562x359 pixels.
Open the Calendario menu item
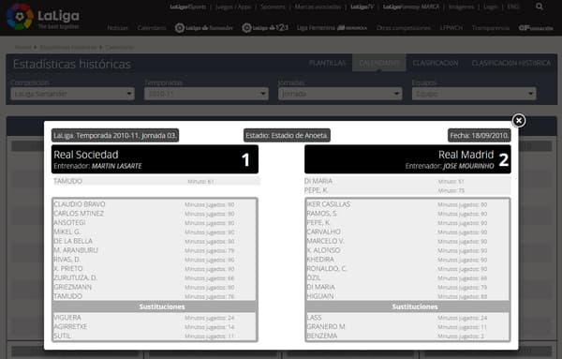click(152, 28)
